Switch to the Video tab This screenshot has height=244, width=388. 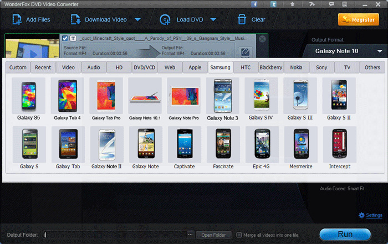pyautogui.click(x=68, y=68)
